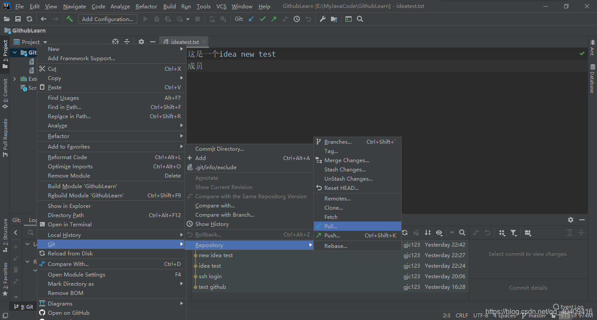
Task: Click the Run Anything toolbar icon
Action: 349,19
